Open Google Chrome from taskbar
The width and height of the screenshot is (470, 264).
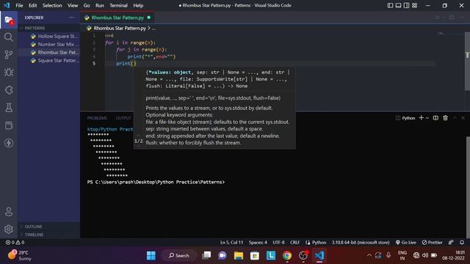point(287,256)
